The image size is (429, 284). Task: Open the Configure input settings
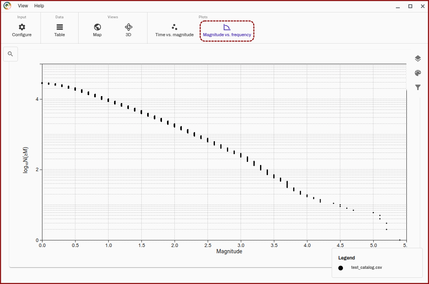pyautogui.click(x=22, y=30)
